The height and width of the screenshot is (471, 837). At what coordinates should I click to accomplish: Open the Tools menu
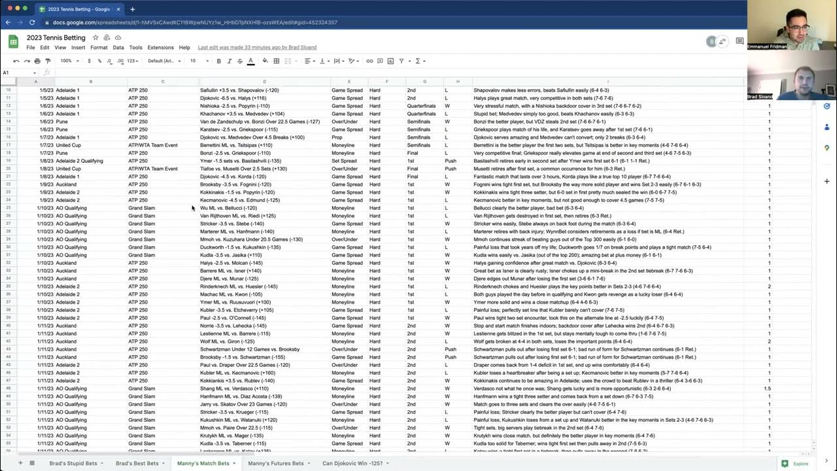(x=135, y=48)
